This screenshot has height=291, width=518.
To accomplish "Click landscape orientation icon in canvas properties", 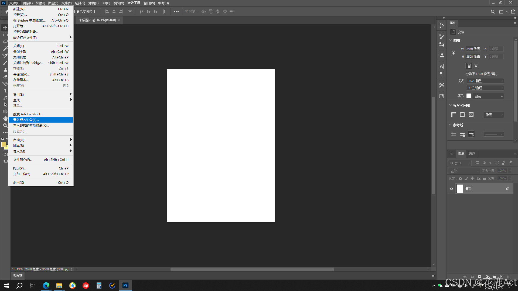I will [x=476, y=66].
